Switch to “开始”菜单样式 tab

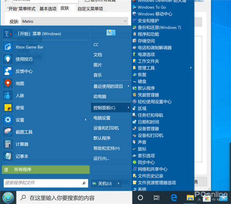click(21, 9)
